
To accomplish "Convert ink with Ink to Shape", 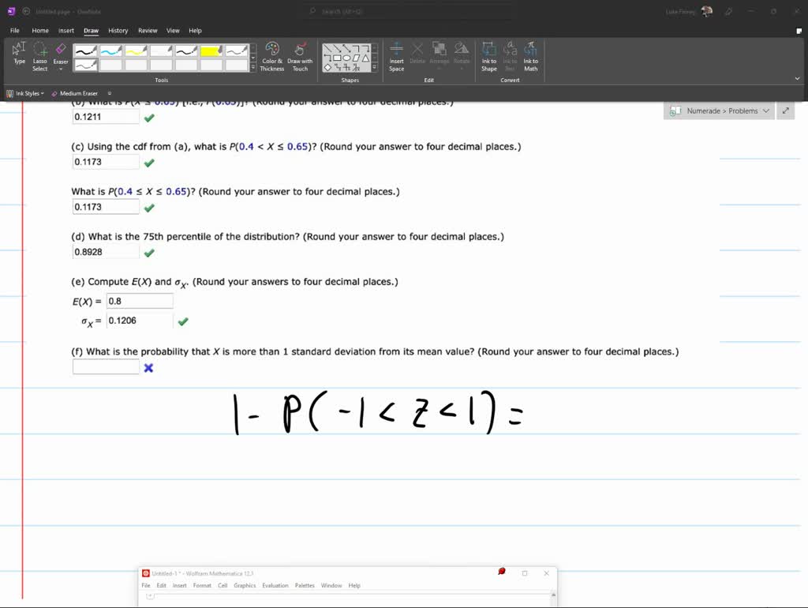I will [x=489, y=57].
